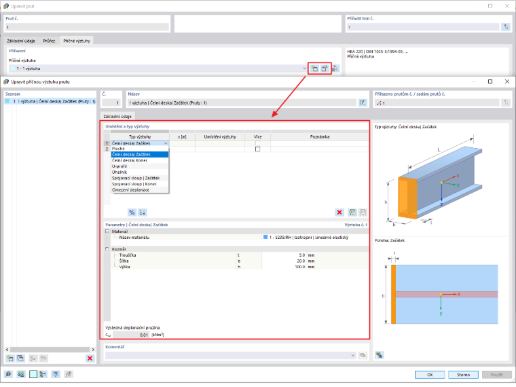Click Storno button

[463, 375]
